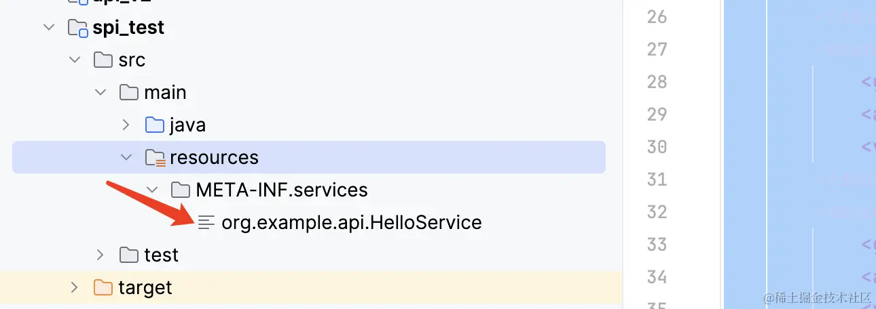This screenshot has height=309, width=876.
Task: Click the META-INF.services folder icon
Action: pyautogui.click(x=181, y=190)
